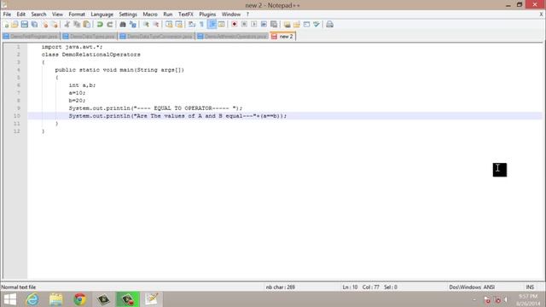Click the spell-check checkmark toolbar icon
The image size is (546, 307).
pos(317,25)
